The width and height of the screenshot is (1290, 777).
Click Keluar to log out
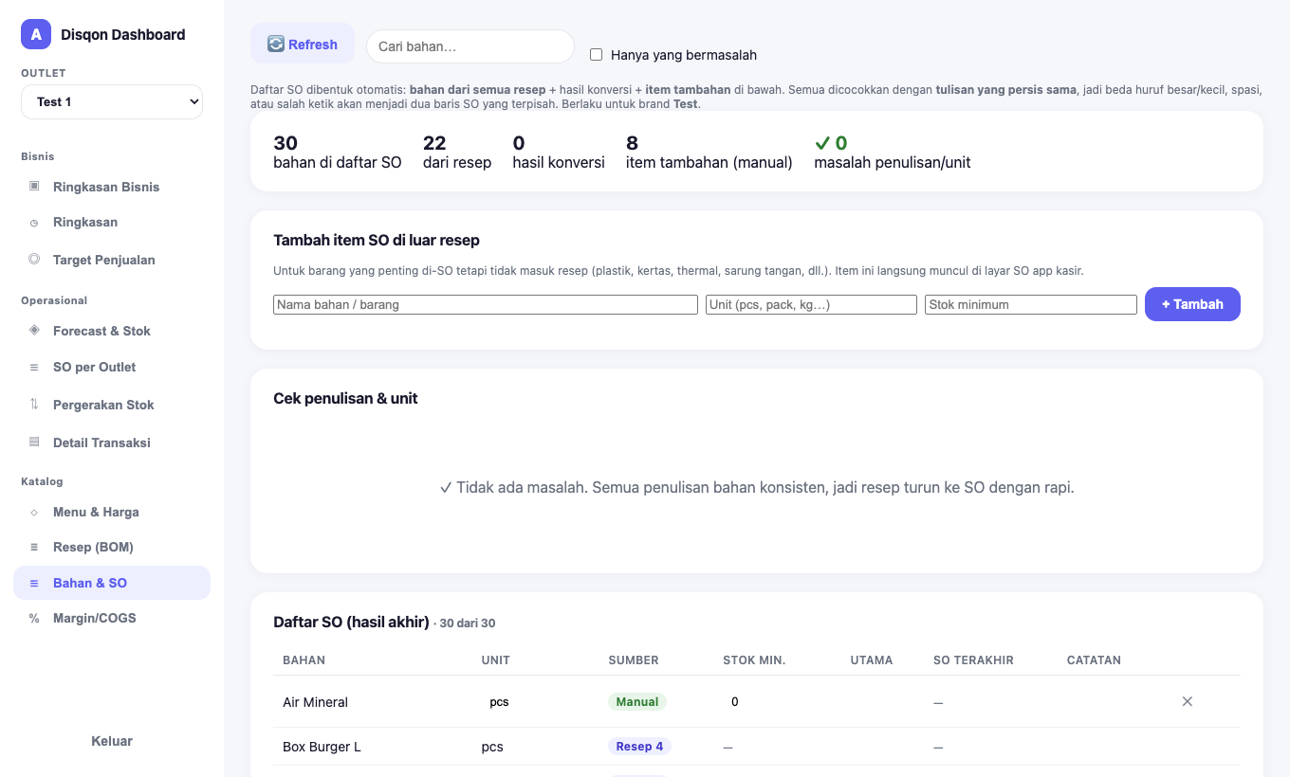pyautogui.click(x=112, y=741)
